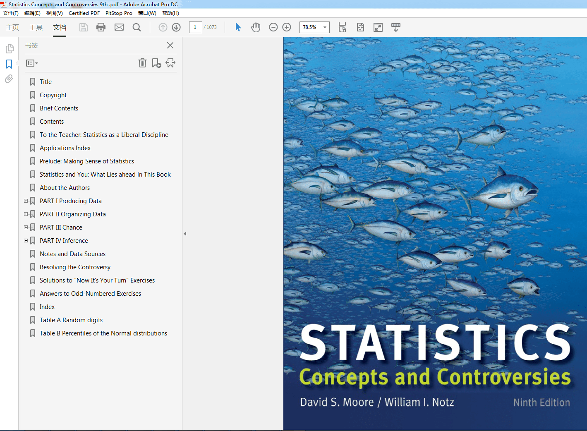Click the Search magnifier icon
Viewport: 587px width, 431px height.
pos(137,27)
